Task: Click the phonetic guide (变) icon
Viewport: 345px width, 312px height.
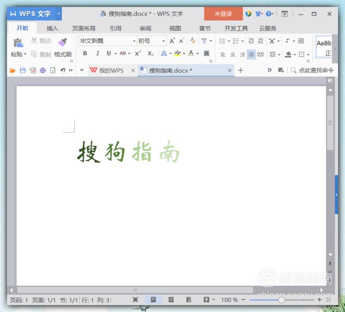Action: (x=204, y=41)
